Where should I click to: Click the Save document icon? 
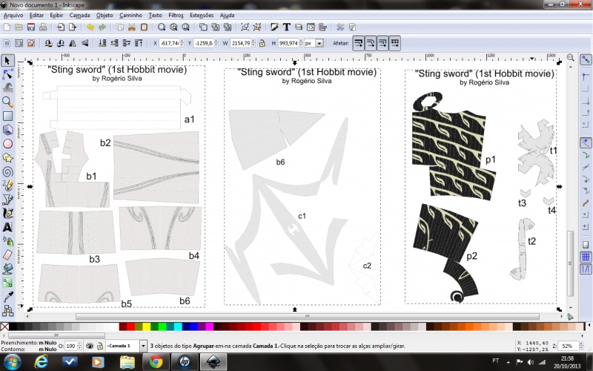[x=31, y=27]
